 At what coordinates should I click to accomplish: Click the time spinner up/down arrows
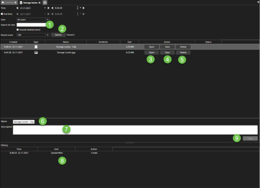(x=77, y=8)
